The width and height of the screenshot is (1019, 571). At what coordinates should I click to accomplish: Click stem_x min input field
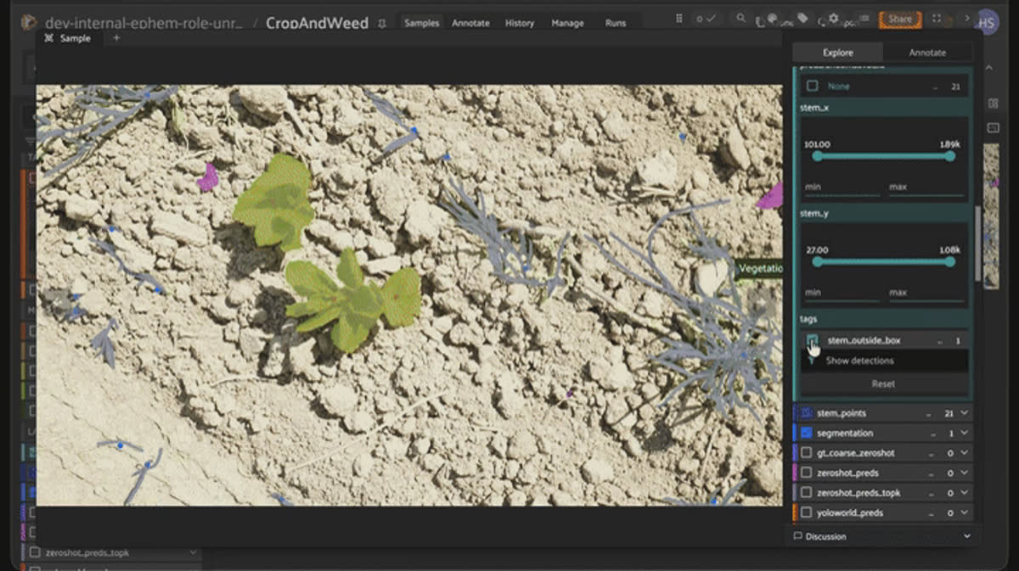(x=842, y=187)
